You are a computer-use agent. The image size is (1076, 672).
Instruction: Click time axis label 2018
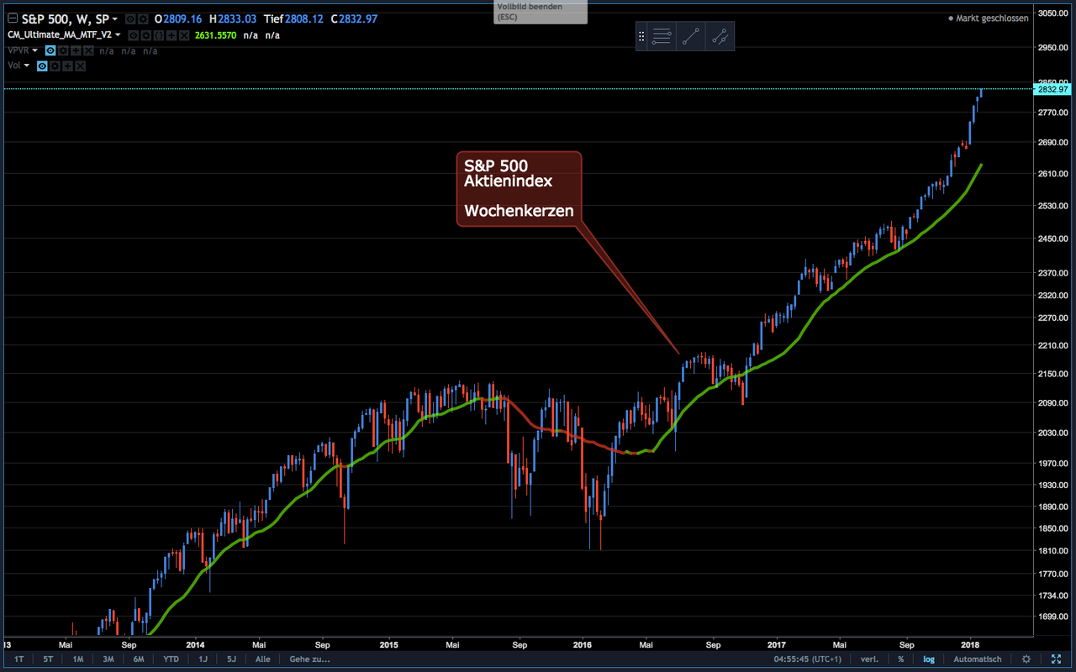(970, 645)
